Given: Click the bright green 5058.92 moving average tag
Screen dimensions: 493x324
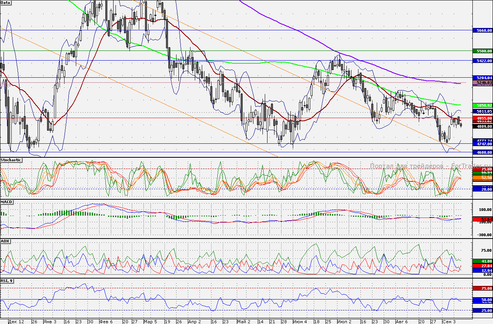Looking at the screenshot, I should click(482, 105).
